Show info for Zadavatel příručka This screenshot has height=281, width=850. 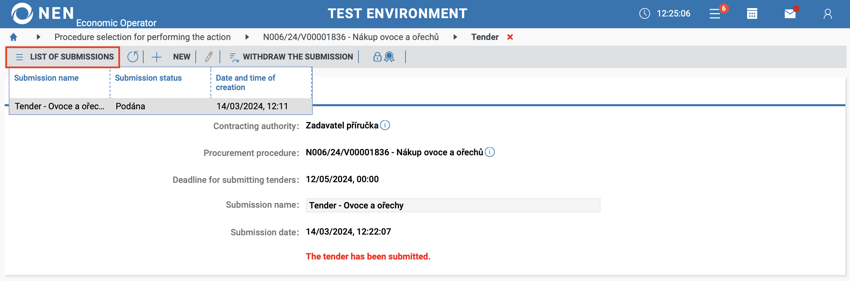tap(385, 125)
